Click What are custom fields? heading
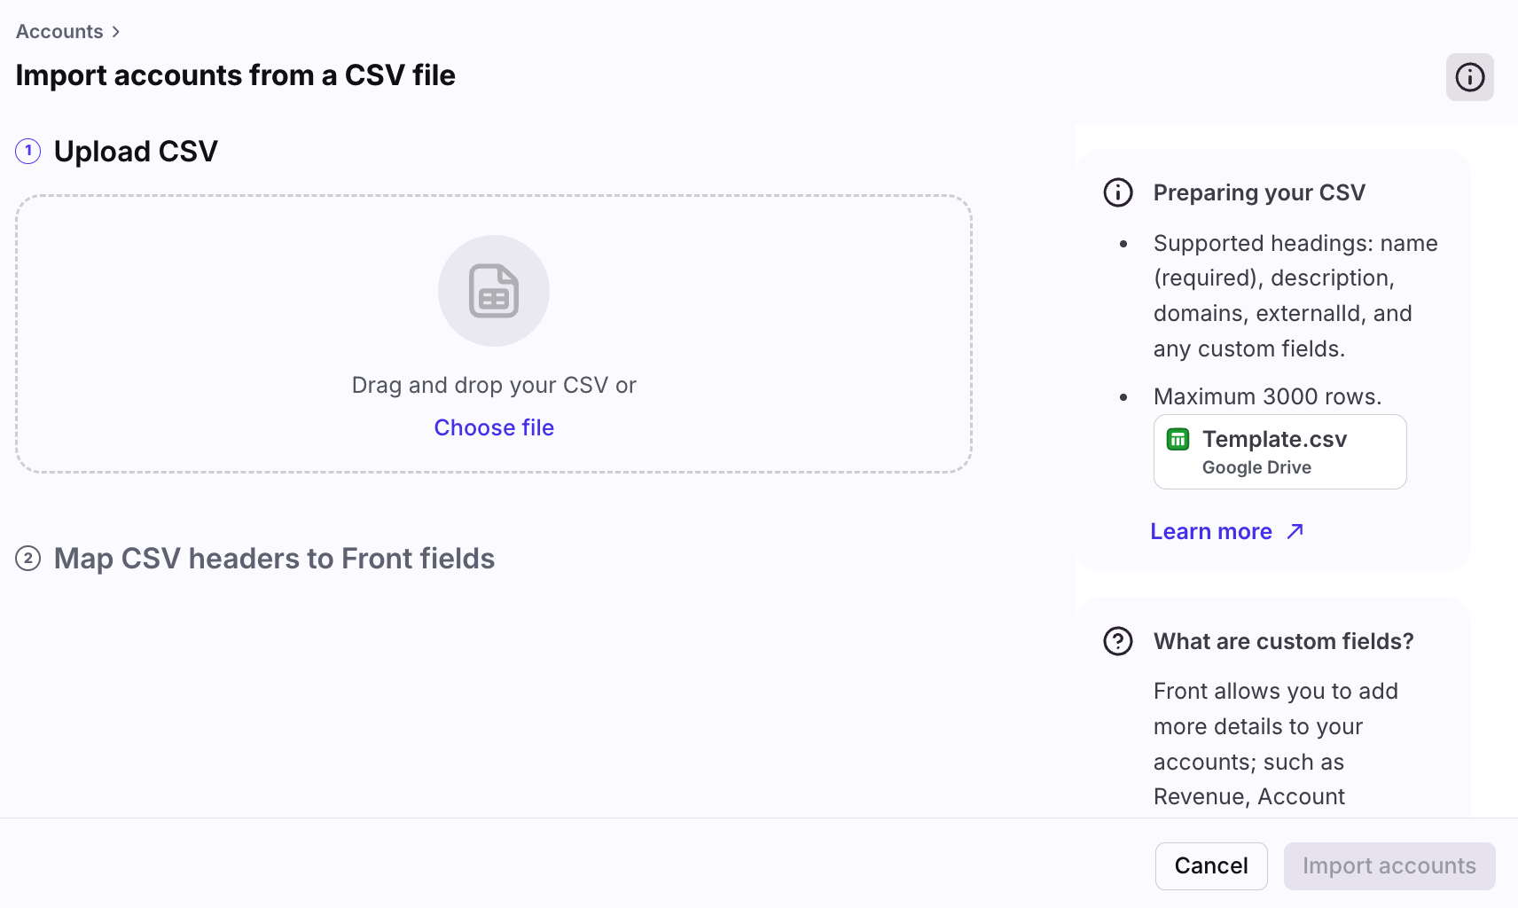This screenshot has height=908, width=1518. [x=1283, y=641]
